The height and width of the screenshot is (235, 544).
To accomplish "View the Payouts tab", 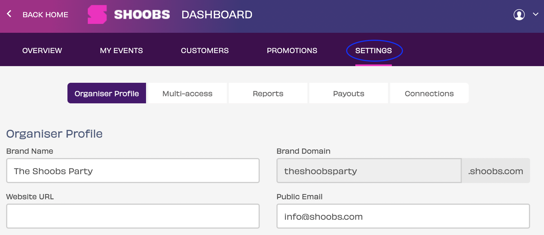I will [349, 93].
